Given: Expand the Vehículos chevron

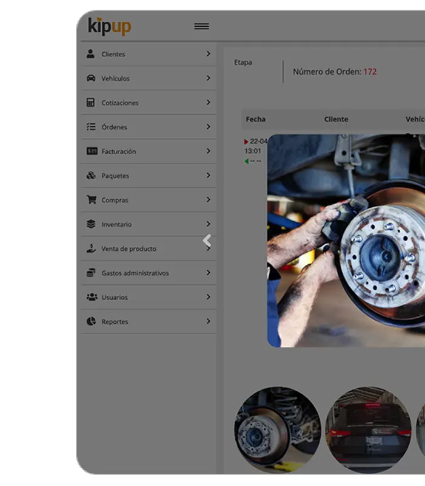Looking at the screenshot, I should point(209,78).
